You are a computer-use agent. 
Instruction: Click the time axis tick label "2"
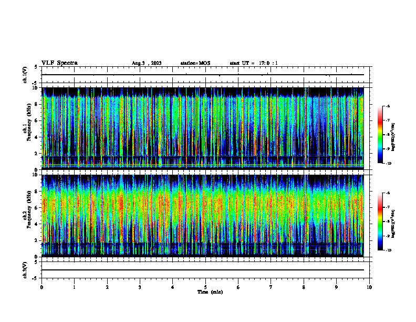pyautogui.click(x=107, y=287)
